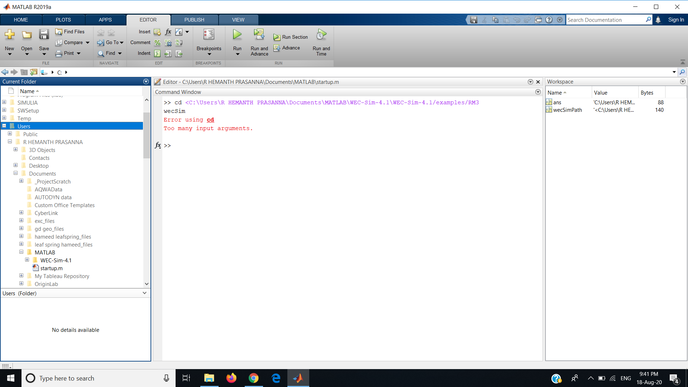This screenshot has height=387, width=688.
Task: Open the HOME ribbon tab
Action: pos(20,20)
